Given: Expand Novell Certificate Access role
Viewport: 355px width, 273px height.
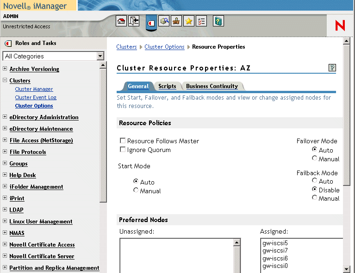Looking at the screenshot, I should click(5, 244).
